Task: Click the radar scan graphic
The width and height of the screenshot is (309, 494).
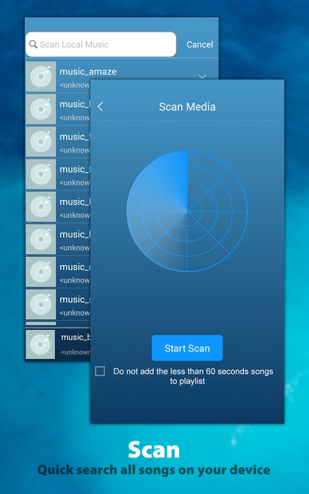Action: coord(187,211)
